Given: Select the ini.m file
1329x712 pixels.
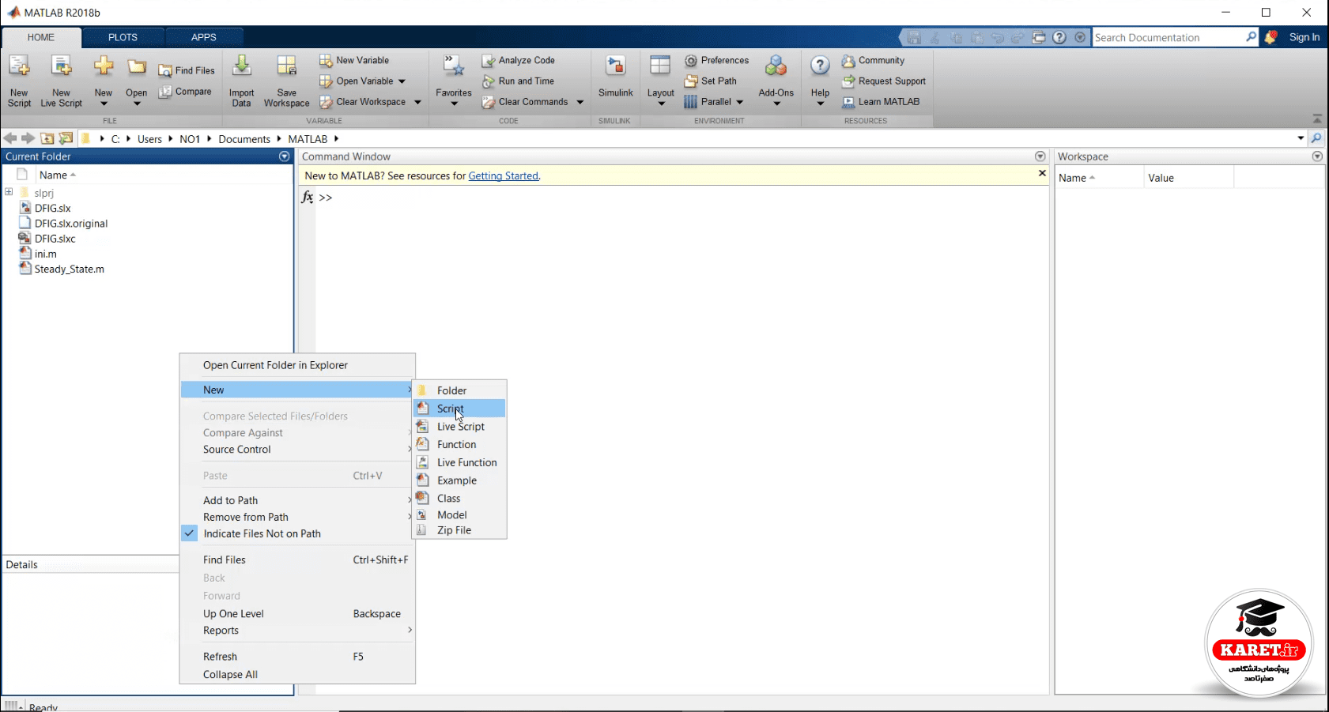Looking at the screenshot, I should pyautogui.click(x=45, y=254).
